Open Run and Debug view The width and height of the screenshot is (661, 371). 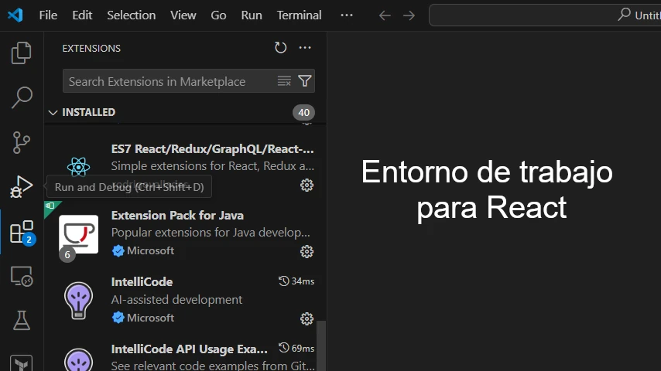(x=21, y=187)
